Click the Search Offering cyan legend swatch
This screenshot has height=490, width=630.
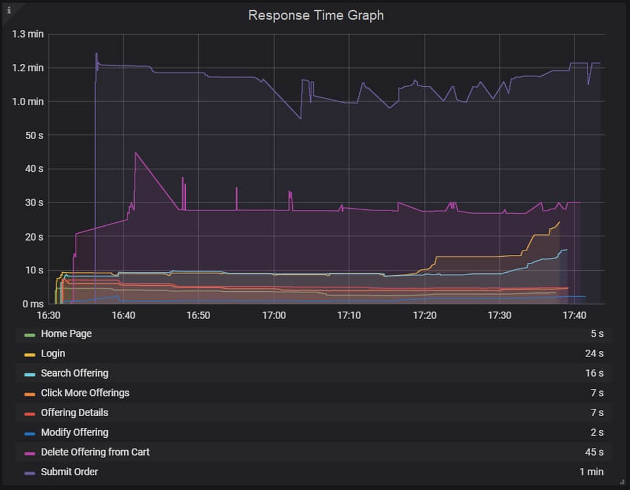tap(30, 374)
